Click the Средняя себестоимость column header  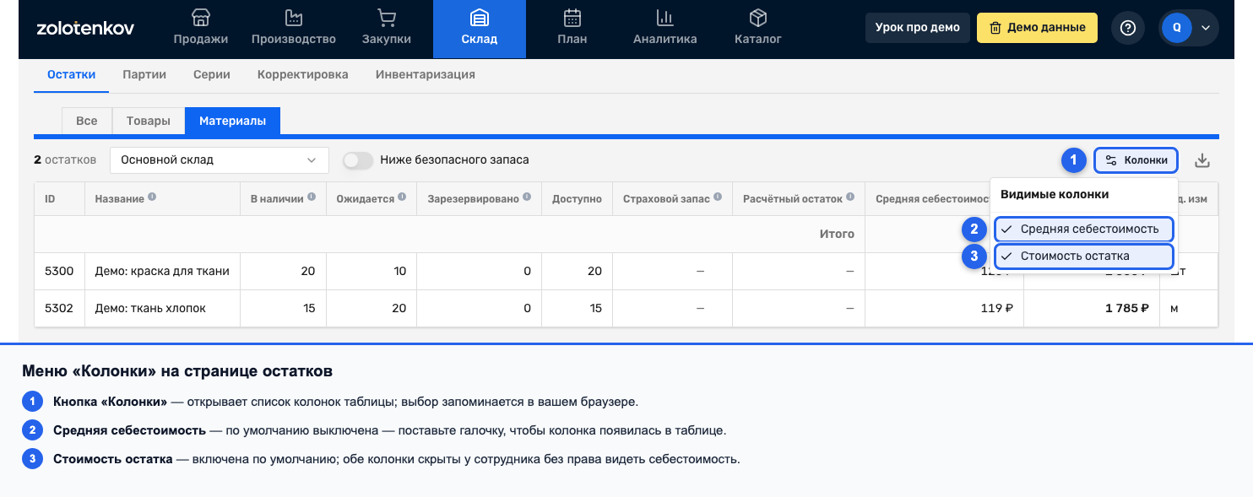click(932, 199)
